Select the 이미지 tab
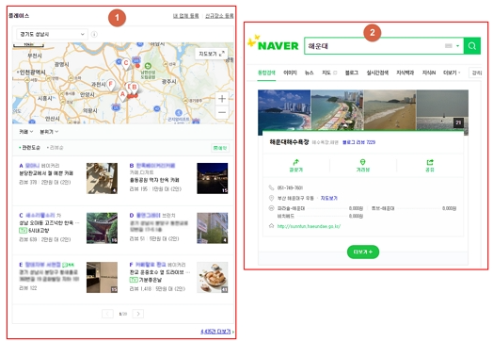Image resolution: width=493 pixels, height=341 pixels. [x=290, y=73]
